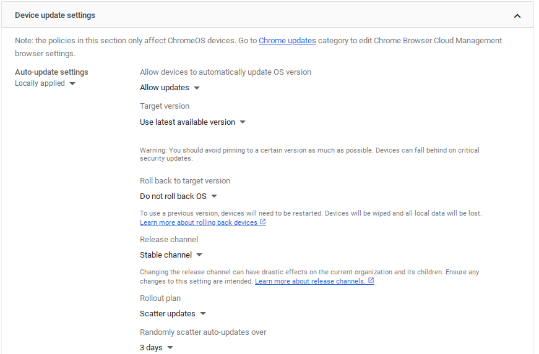
Task: Open the Do not roll back OS dropdown
Action: click(173, 196)
